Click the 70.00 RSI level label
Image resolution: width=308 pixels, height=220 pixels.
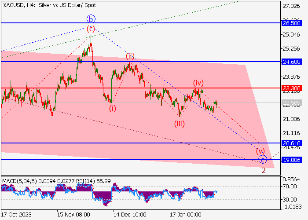(290, 186)
